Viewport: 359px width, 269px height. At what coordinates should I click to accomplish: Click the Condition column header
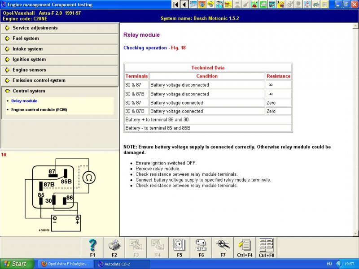point(207,76)
